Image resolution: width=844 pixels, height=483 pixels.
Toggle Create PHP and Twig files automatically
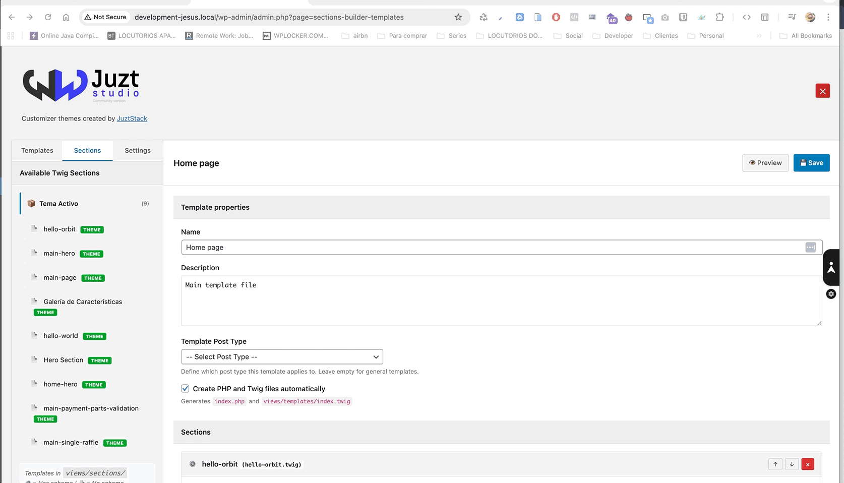(185, 389)
